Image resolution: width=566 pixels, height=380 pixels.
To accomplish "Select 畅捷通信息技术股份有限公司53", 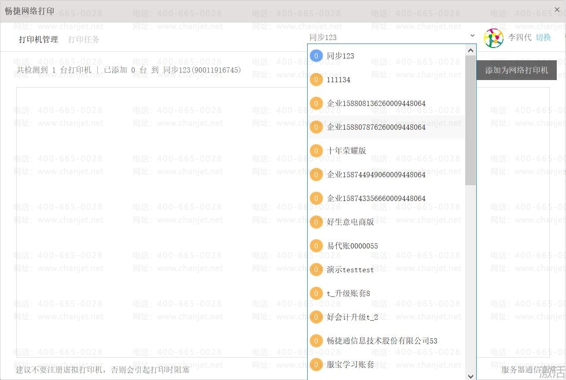I will (x=386, y=341).
